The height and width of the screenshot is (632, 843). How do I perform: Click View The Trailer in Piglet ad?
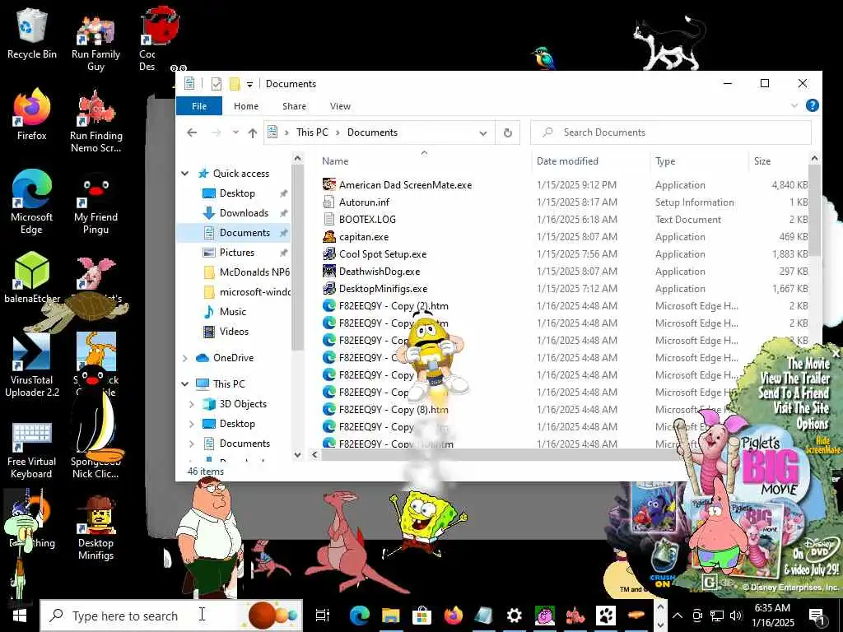[794, 378]
